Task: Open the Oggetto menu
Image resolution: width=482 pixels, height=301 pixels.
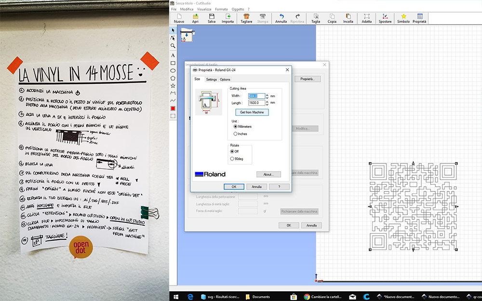Action: point(238,9)
